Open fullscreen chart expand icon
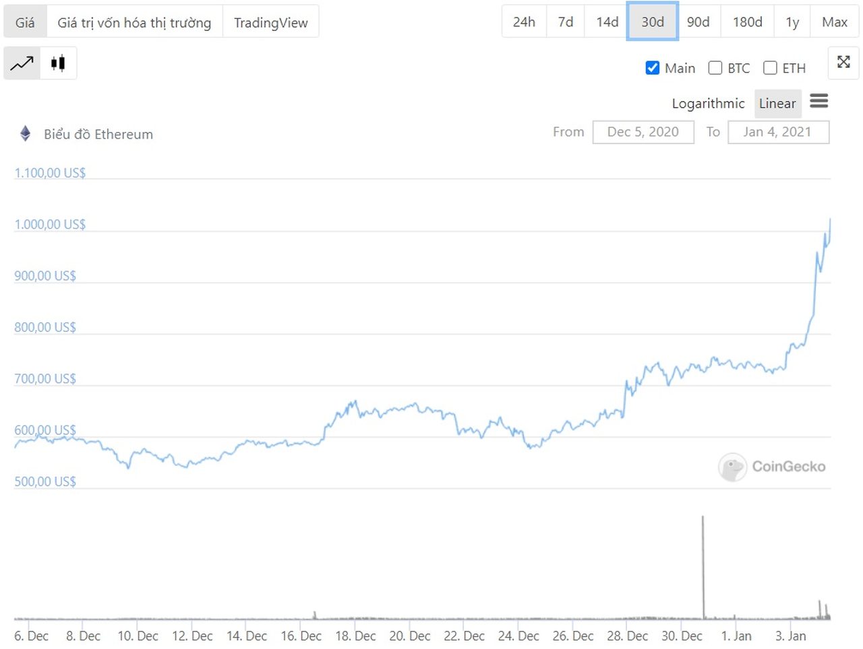The width and height of the screenshot is (863, 649). (843, 63)
